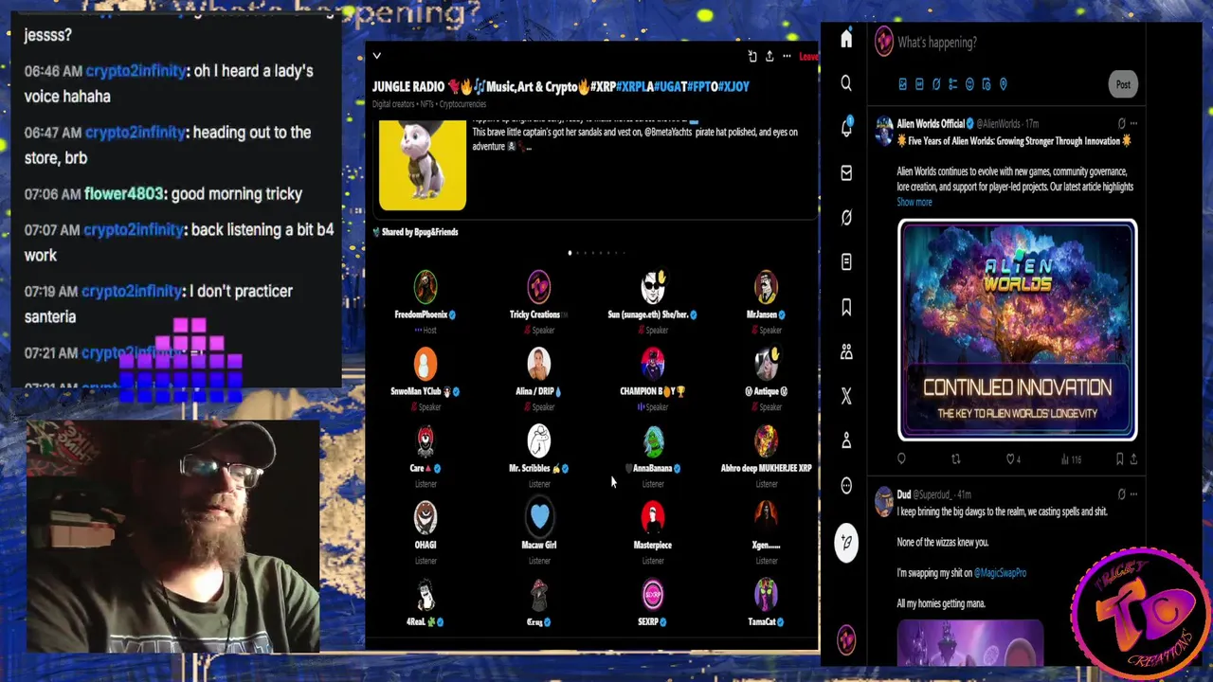Viewport: 1213px width, 682px height.
Task: Open Tricky Creations speaker avatar
Action: pos(539,287)
